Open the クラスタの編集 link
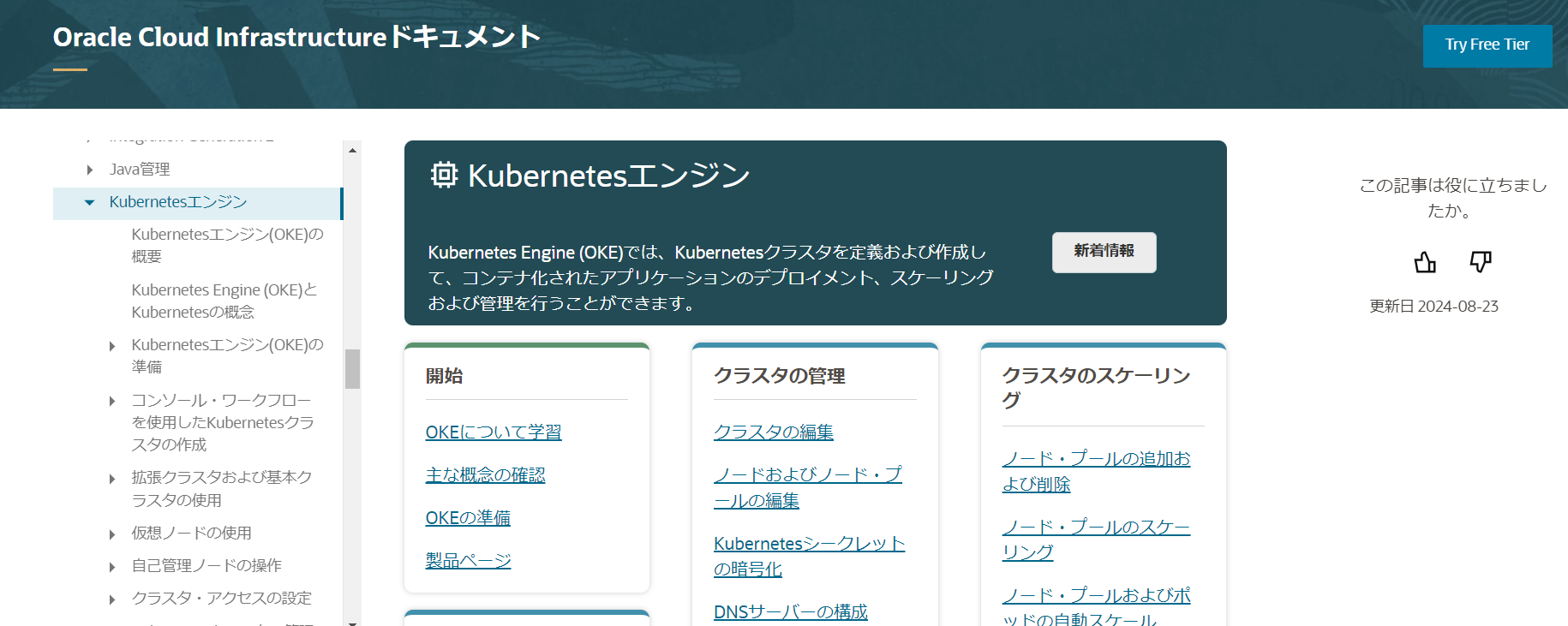This screenshot has height=626, width=1568. click(x=774, y=432)
